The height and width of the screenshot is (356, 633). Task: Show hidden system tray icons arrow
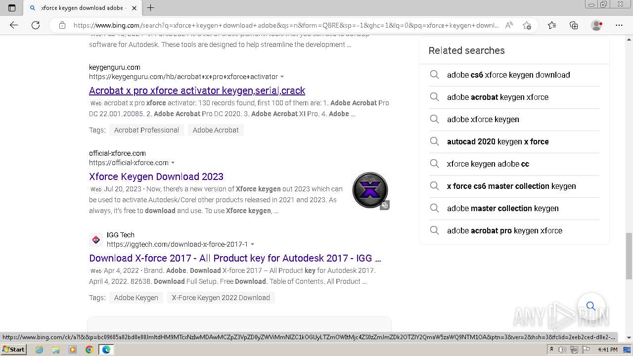[x=551, y=350]
